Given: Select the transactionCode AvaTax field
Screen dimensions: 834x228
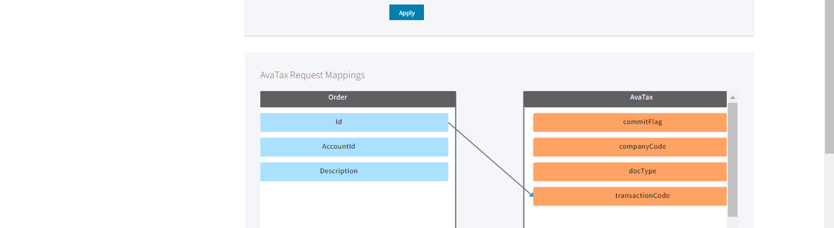Looking at the screenshot, I should coord(630,196).
